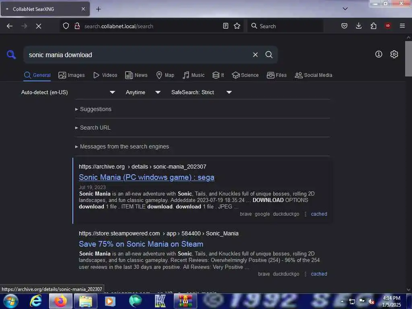
Task: Click the taskbar clock showing 4:14 PM
Action: click(391, 301)
